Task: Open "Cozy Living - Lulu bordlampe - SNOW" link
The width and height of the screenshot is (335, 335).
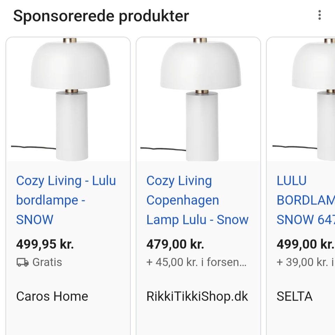Action: tap(66, 200)
